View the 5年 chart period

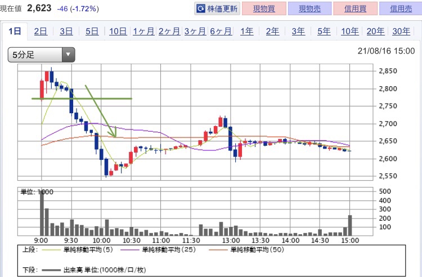tap(324, 32)
